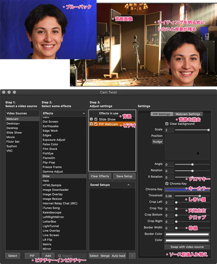
Task: Open the PIP Settings tab
Action: (x=161, y=114)
